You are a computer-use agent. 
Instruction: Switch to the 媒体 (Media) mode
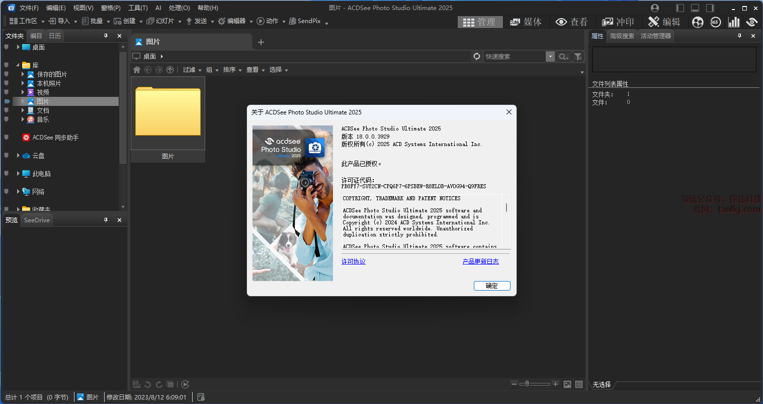pyautogui.click(x=526, y=22)
